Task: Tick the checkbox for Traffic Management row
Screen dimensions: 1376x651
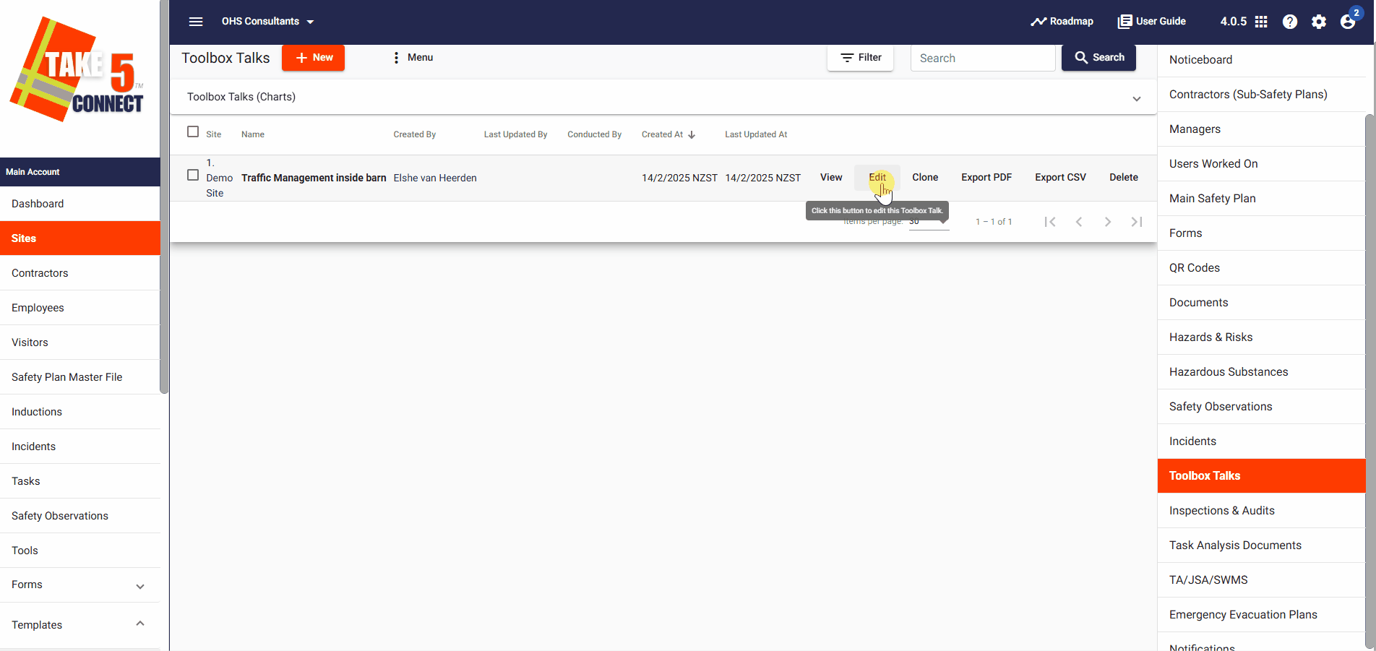Action: (193, 175)
